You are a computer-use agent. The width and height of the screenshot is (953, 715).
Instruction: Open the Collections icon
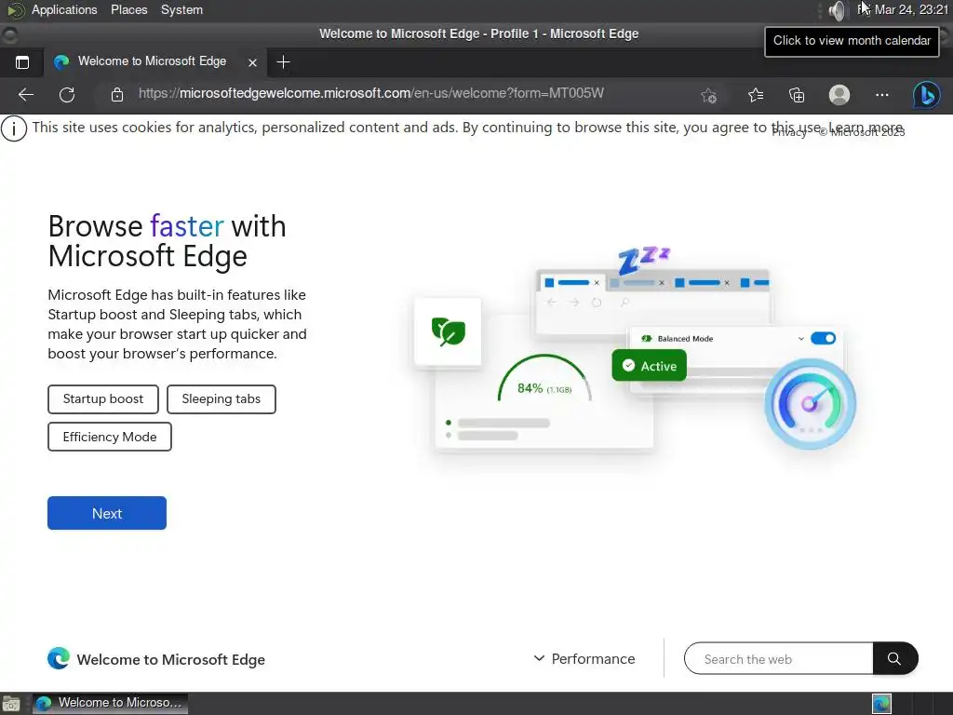click(x=797, y=95)
